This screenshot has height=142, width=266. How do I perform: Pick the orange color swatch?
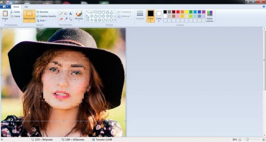182,12
